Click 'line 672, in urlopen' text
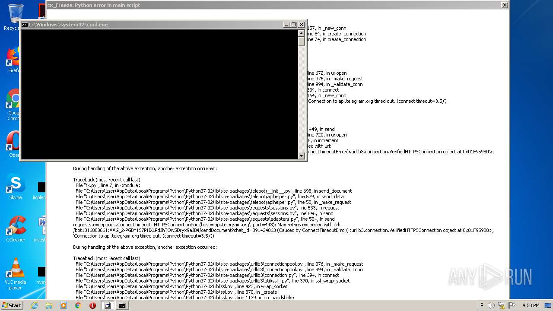This screenshot has height=311, width=553. pyautogui.click(x=327, y=73)
